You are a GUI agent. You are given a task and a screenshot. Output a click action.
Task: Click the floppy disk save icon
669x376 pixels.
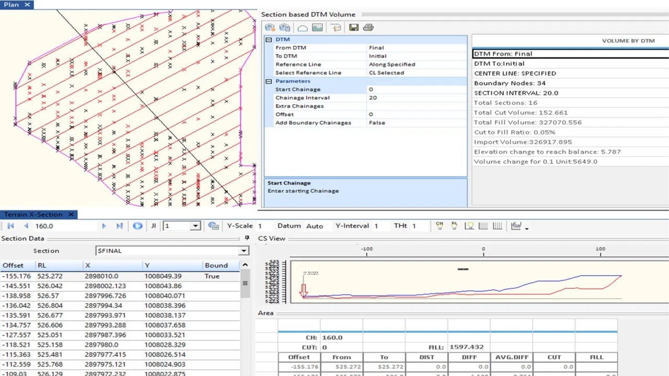point(354,28)
